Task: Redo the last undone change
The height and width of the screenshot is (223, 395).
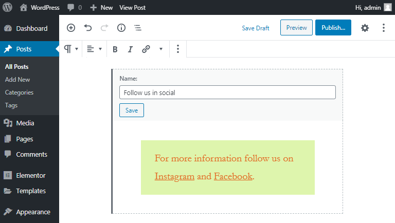Action: pyautogui.click(x=104, y=28)
